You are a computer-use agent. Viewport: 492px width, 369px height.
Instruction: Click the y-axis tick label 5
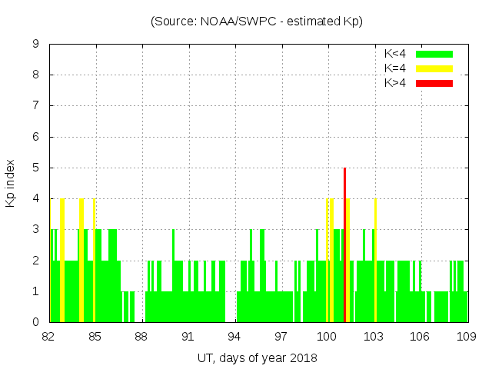click(36, 168)
